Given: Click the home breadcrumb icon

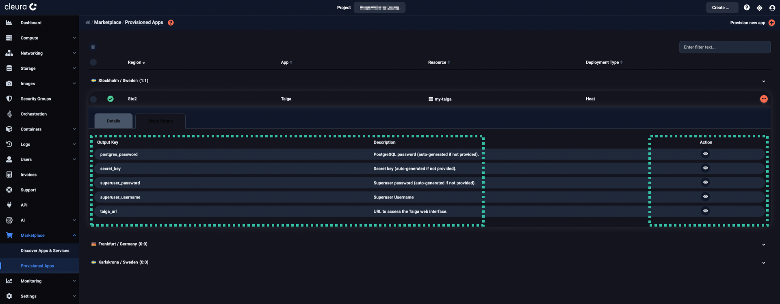Looking at the screenshot, I should point(88,22).
